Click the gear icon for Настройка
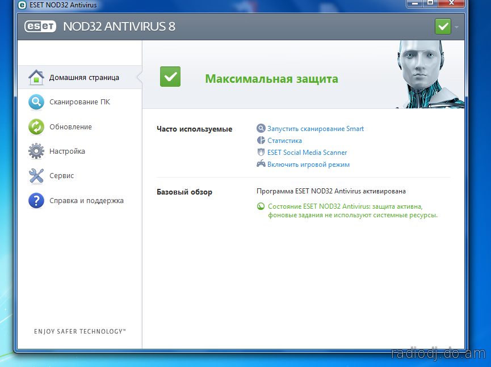Viewport: 491px width, 367px height. (x=36, y=151)
